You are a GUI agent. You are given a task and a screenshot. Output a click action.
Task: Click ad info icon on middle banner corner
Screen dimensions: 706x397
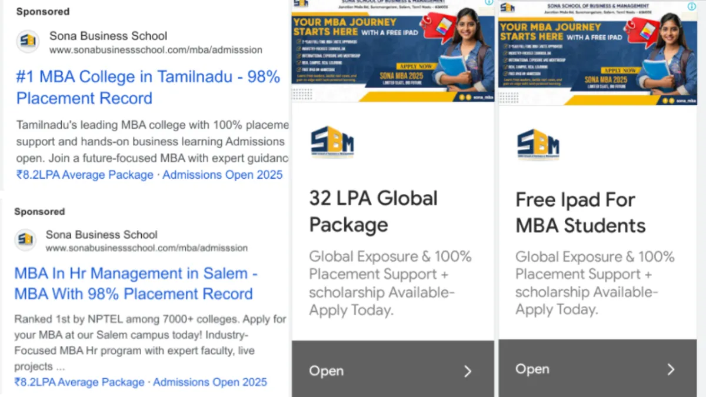(x=489, y=3)
